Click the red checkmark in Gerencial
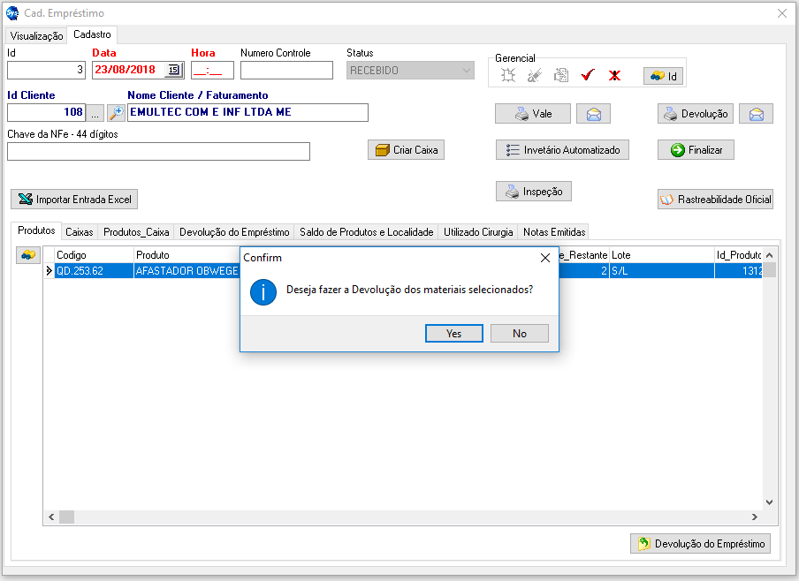 pos(587,76)
